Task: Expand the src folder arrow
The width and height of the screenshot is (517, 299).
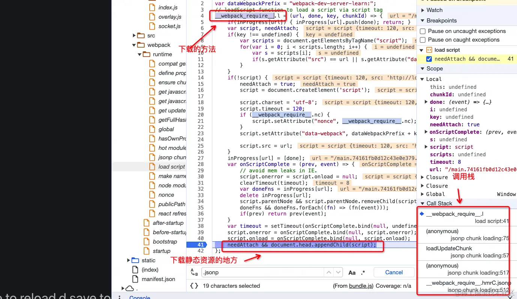Action: pyautogui.click(x=134, y=36)
